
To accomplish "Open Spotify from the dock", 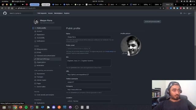I will click(26, 107).
